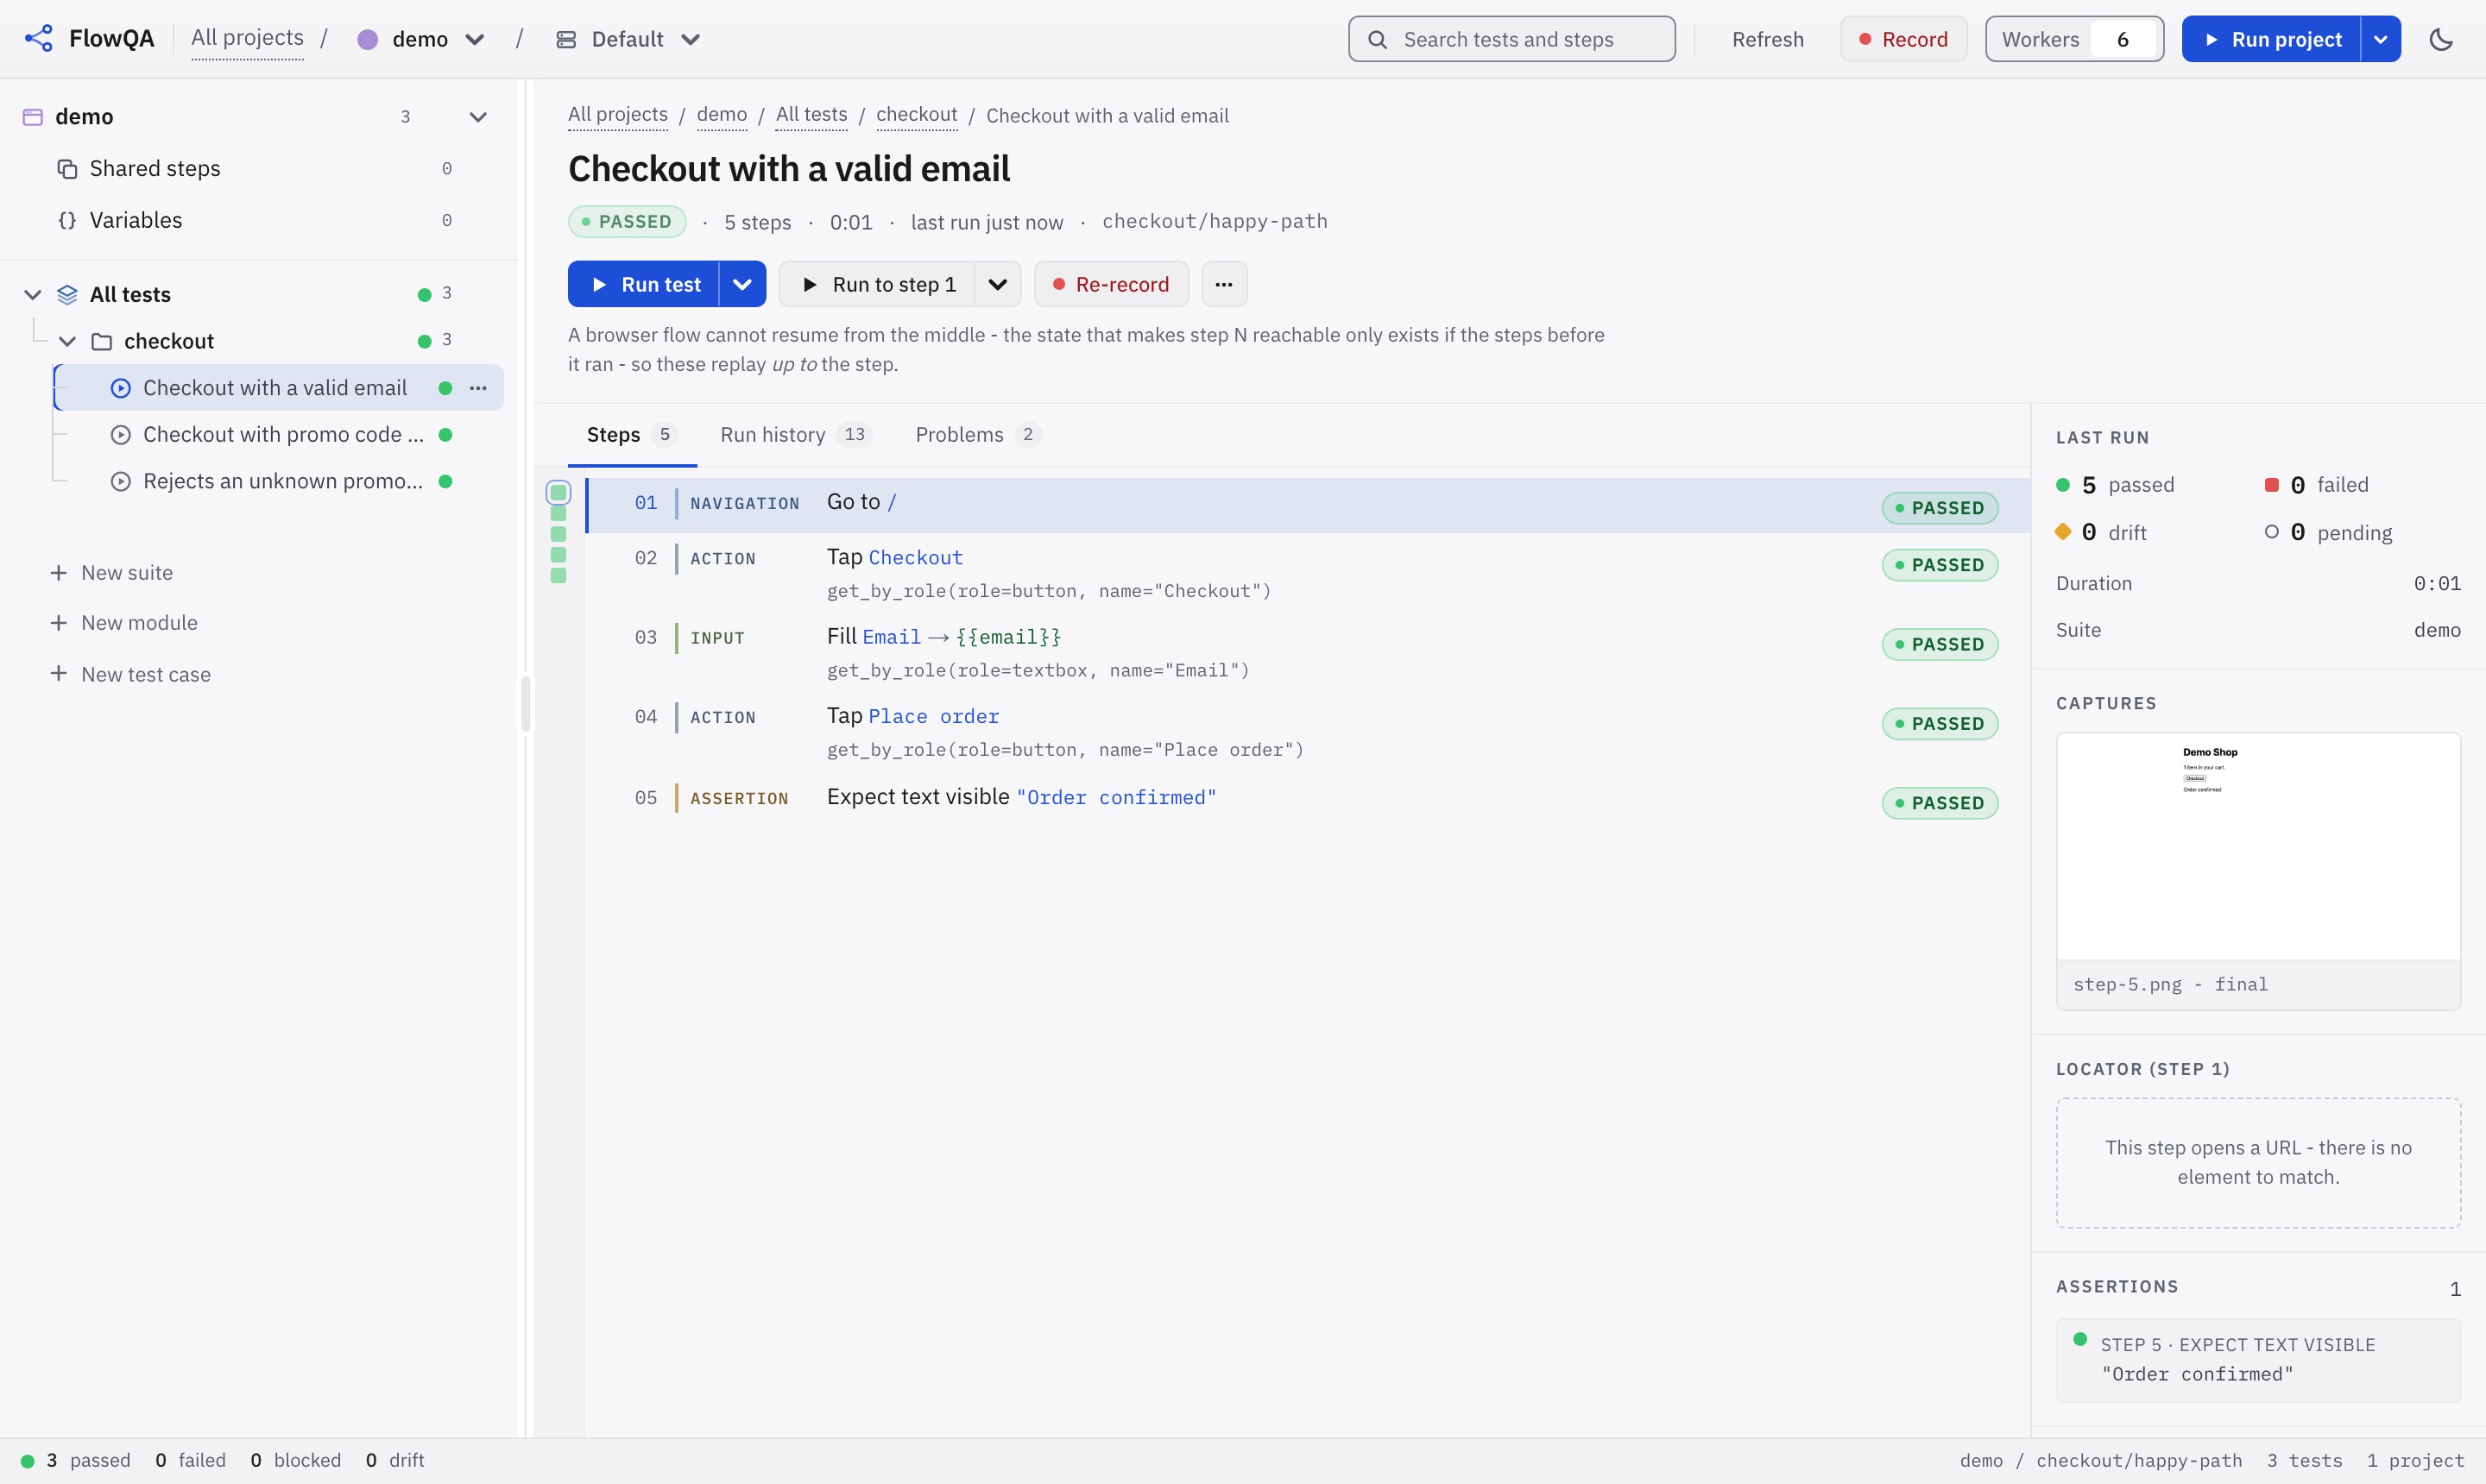Click PASSED badge on step 03

tap(1939, 644)
